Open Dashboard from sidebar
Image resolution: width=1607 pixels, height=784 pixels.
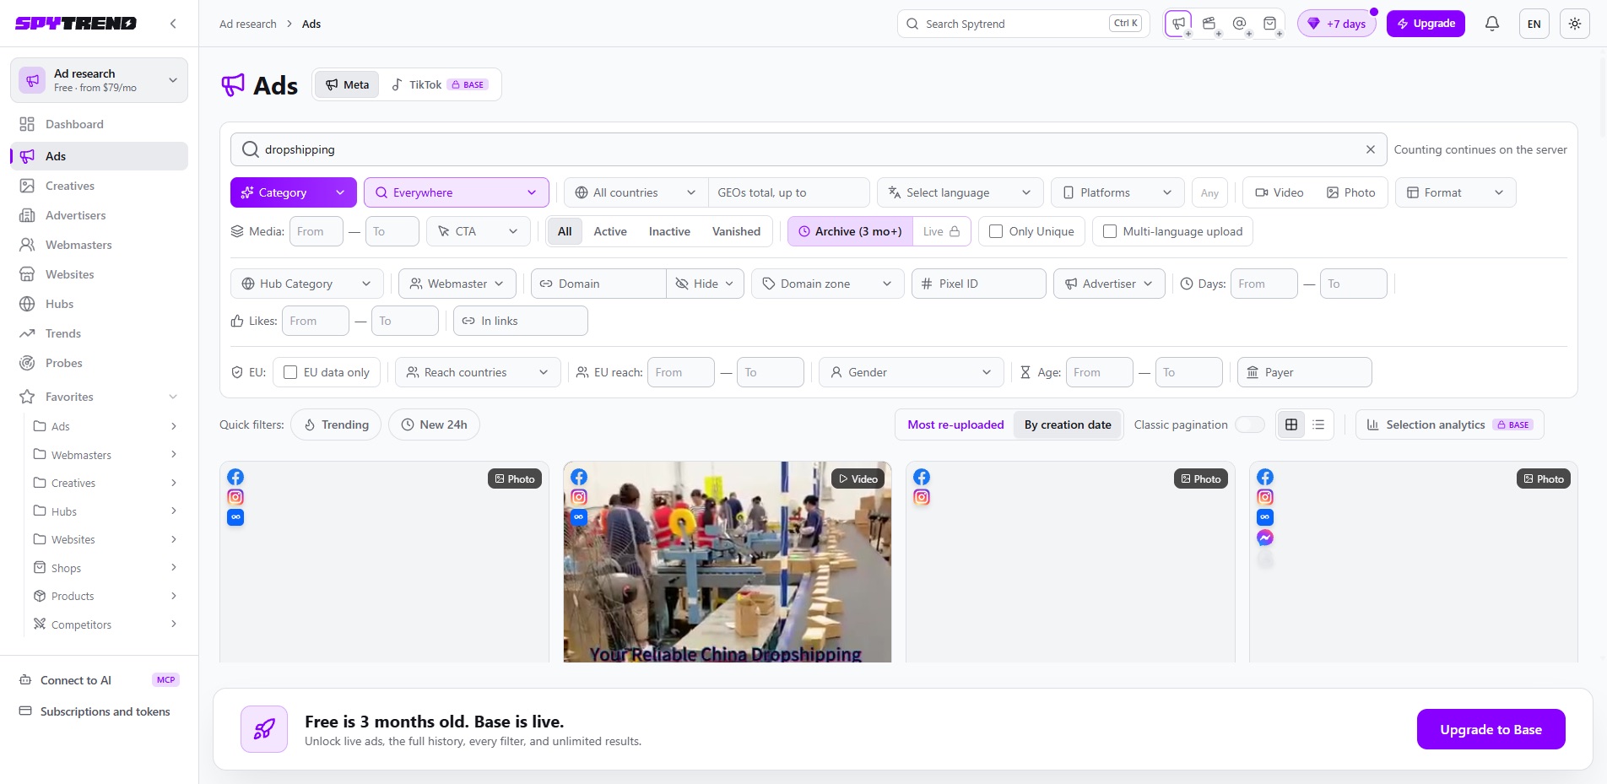coord(100,124)
